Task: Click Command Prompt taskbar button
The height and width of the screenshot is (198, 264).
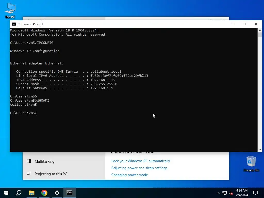Action: tap(69, 193)
